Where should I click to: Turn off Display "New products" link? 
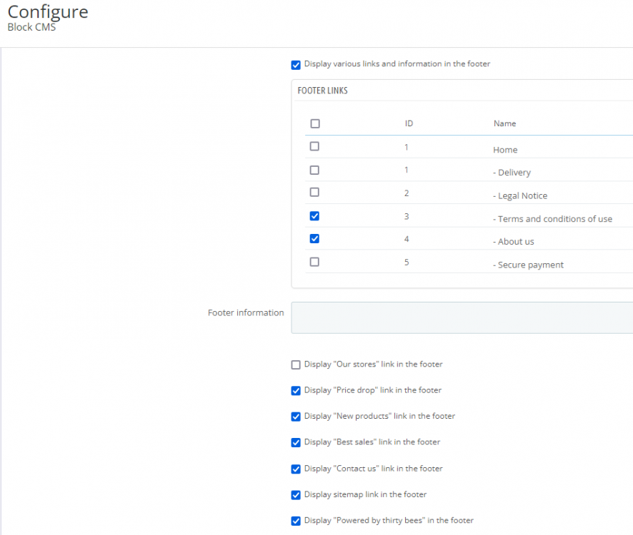[x=296, y=417]
